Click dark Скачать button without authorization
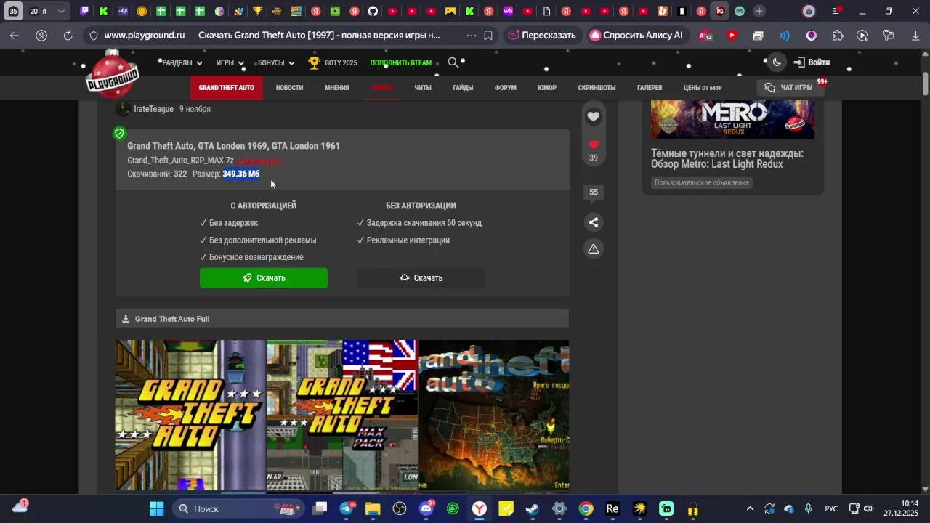 pyautogui.click(x=421, y=278)
